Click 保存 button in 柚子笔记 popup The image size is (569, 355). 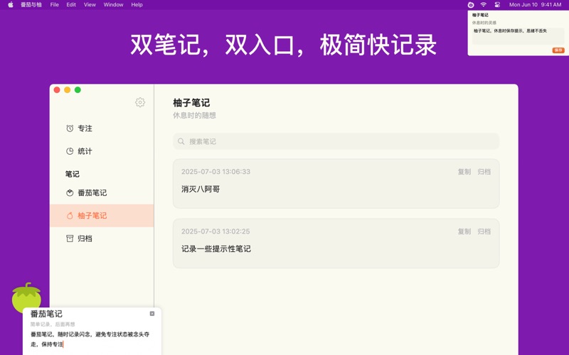558,50
